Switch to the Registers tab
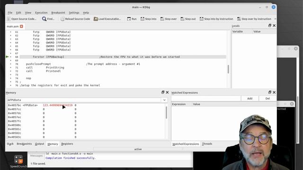 [67, 144]
